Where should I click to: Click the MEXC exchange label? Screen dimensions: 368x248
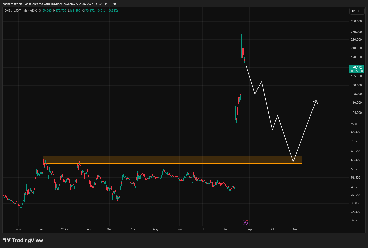click(x=33, y=11)
